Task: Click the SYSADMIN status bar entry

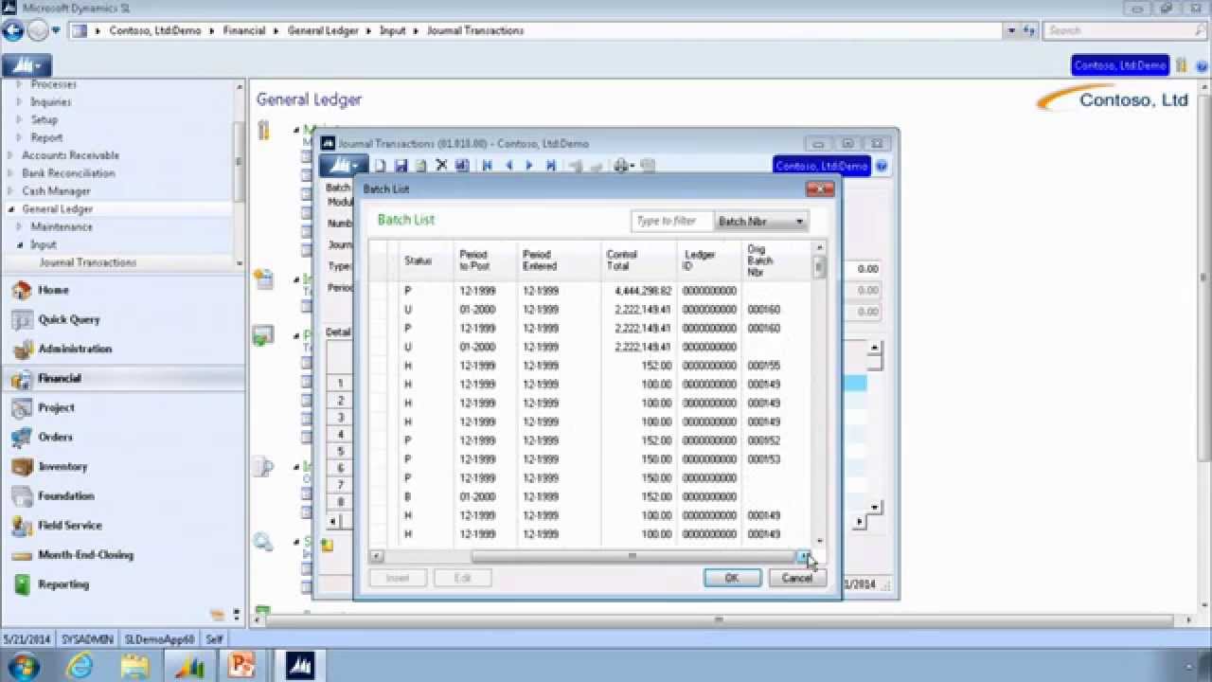Action: [x=88, y=639]
